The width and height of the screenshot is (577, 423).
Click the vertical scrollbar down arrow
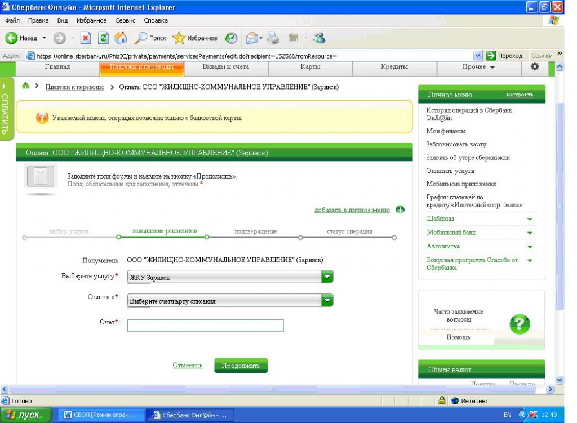click(560, 380)
